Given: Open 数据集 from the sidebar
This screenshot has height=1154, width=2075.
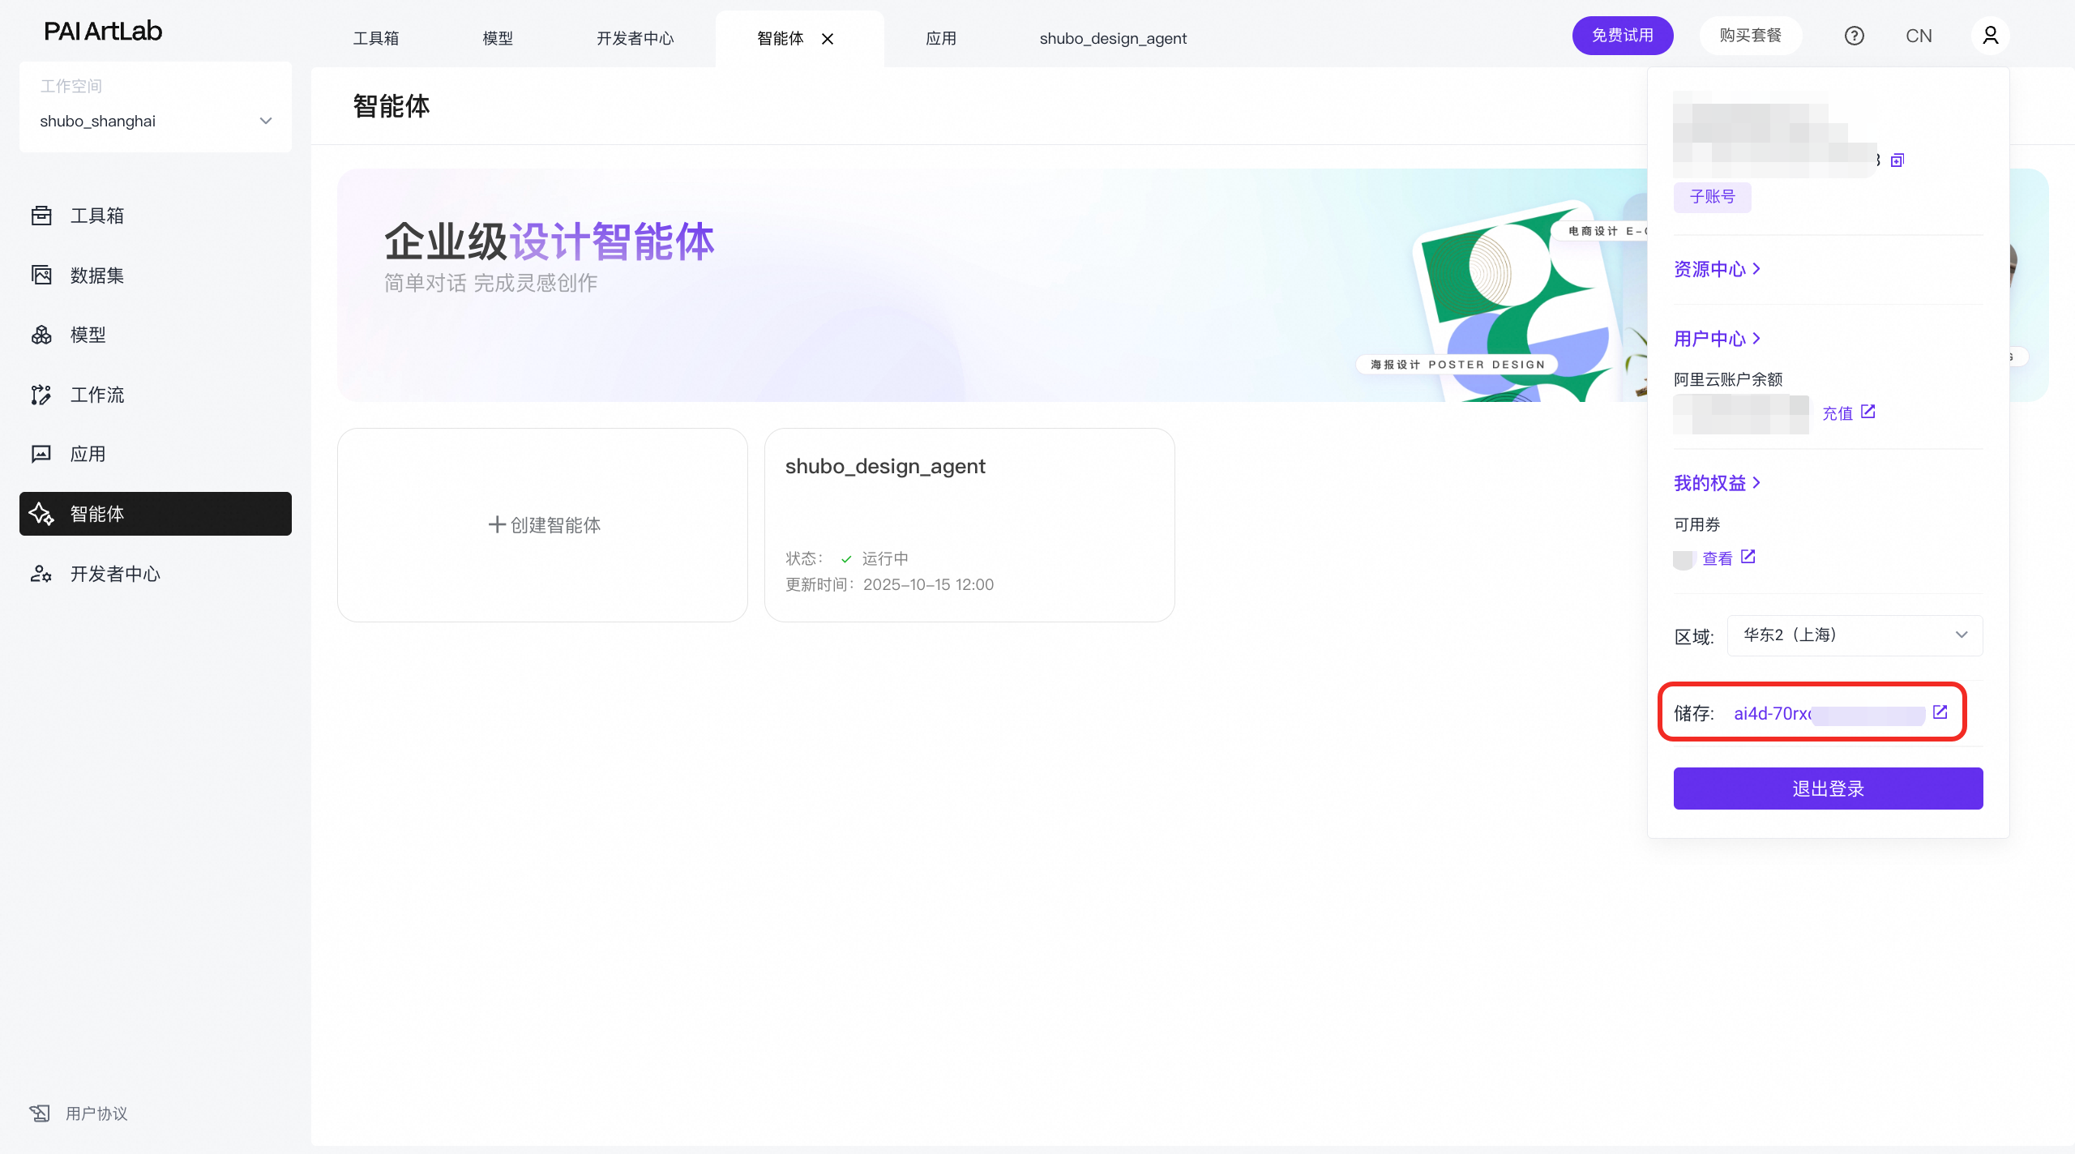Looking at the screenshot, I should (x=96, y=276).
